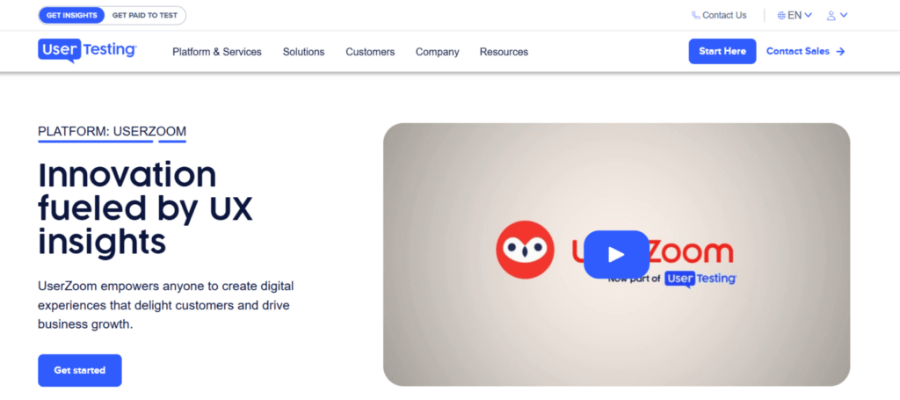Follow the Platform: UserZoom link

pos(112,132)
